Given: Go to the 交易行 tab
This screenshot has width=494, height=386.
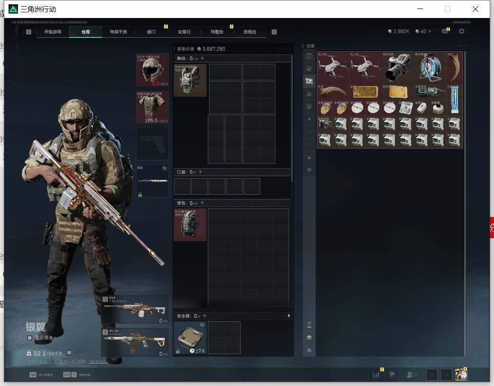Looking at the screenshot, I should (184, 32).
